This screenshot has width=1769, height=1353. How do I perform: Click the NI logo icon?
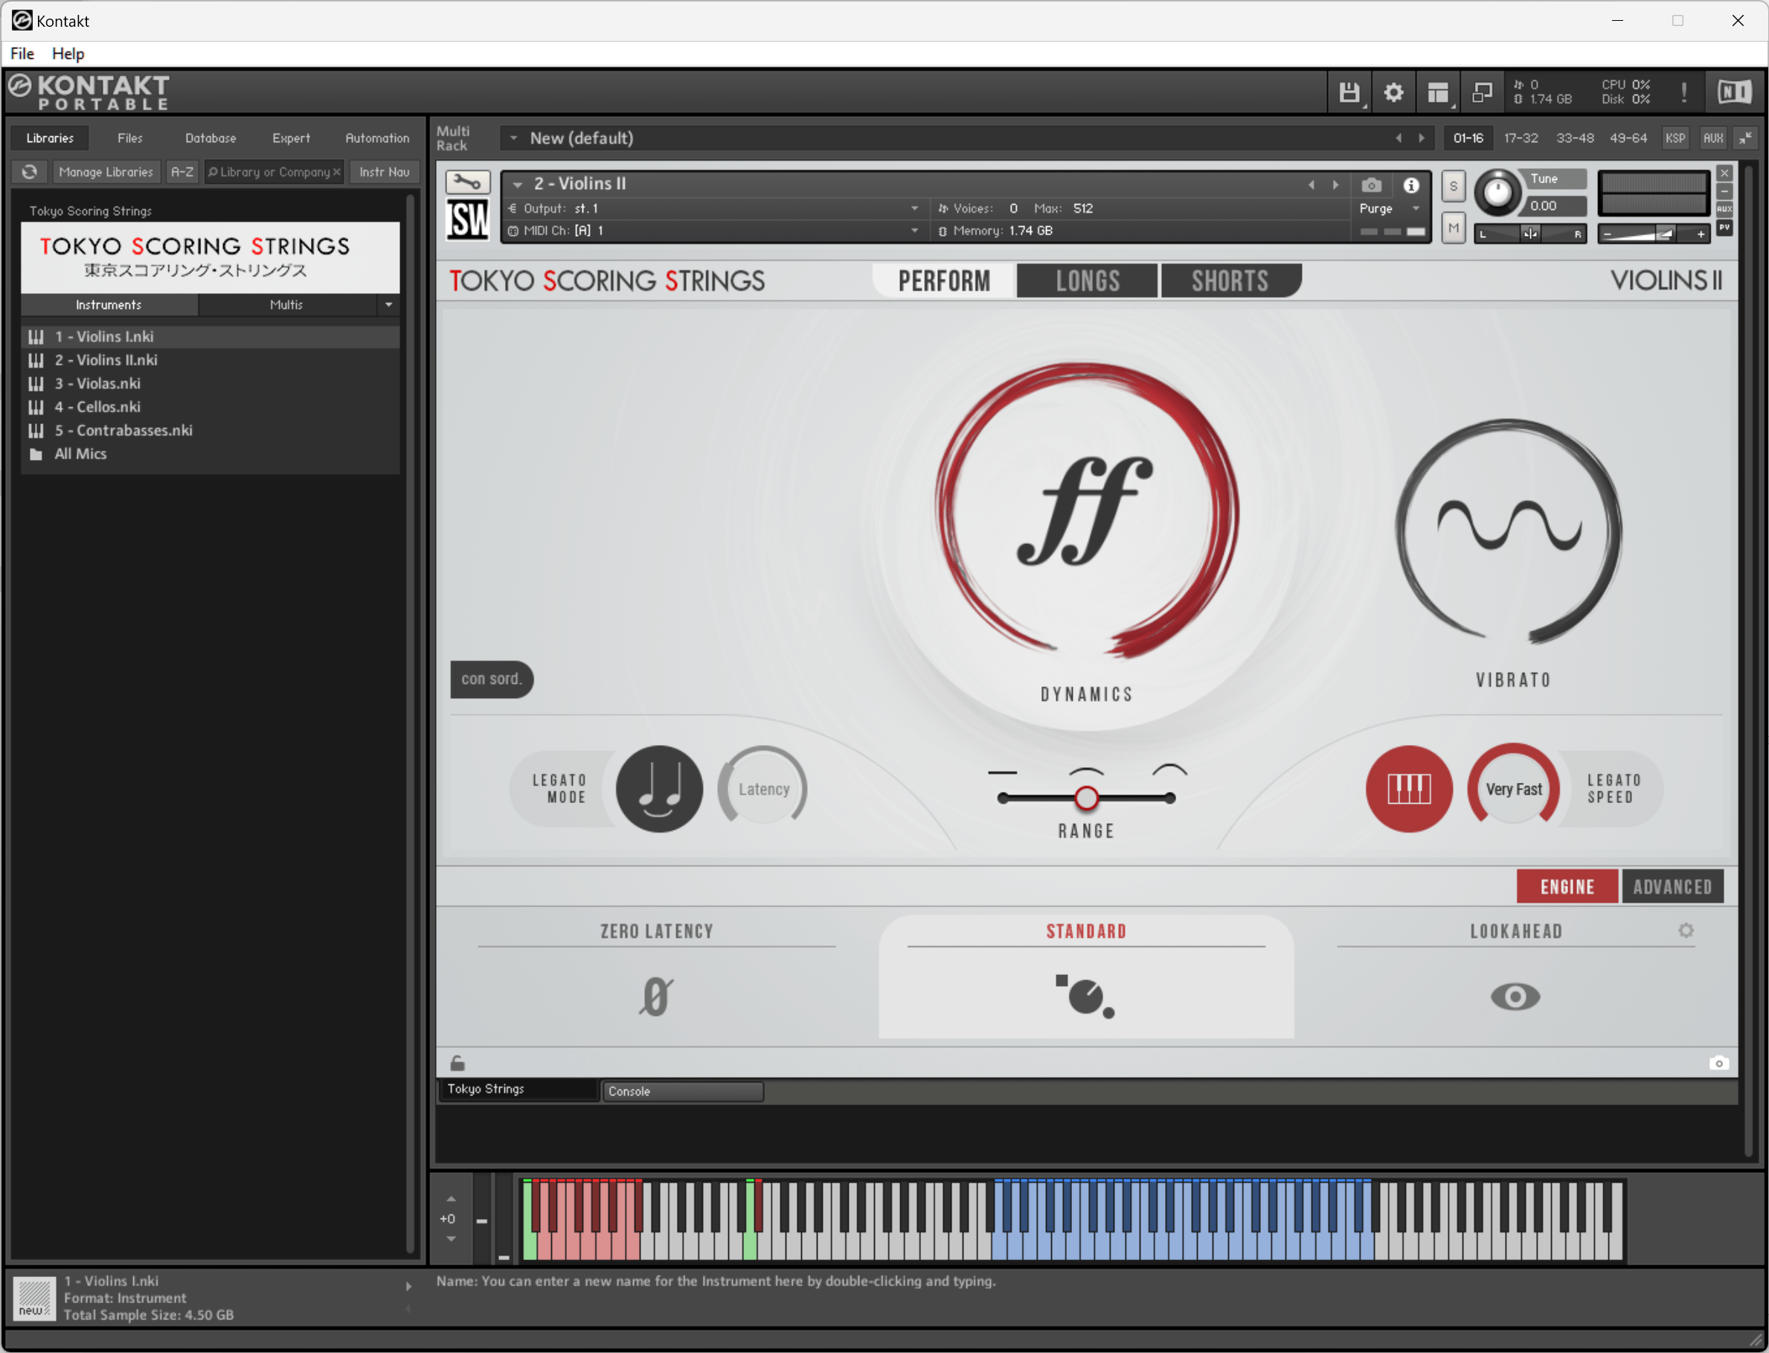(x=1733, y=92)
